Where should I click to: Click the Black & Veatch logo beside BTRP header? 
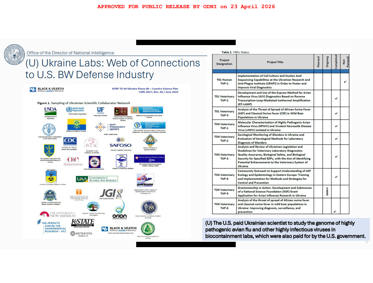pyautogui.click(x=47, y=89)
